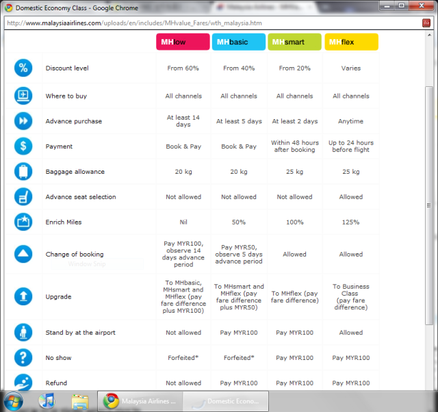Click the Where to buy laptop icon

(x=23, y=96)
